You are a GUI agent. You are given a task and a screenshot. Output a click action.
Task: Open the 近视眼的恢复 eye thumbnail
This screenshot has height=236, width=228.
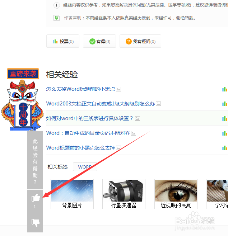176,194
